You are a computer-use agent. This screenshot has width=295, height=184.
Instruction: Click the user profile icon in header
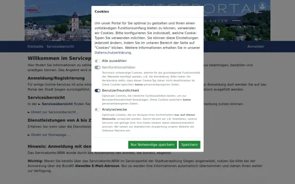click(x=262, y=6)
